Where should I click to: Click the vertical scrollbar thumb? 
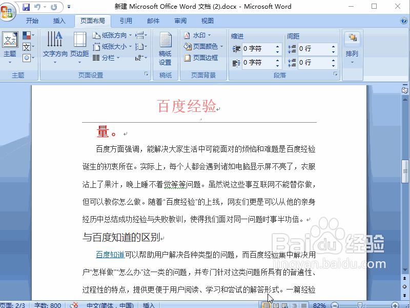pos(405,171)
